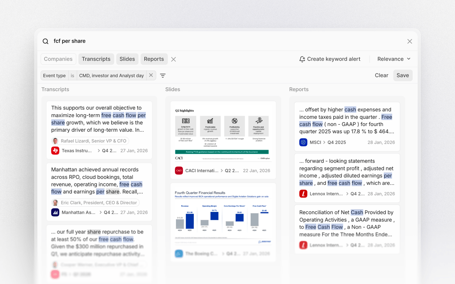Toggle the Transcripts filter chip
Screen dimensions: 455x284
click(96, 59)
